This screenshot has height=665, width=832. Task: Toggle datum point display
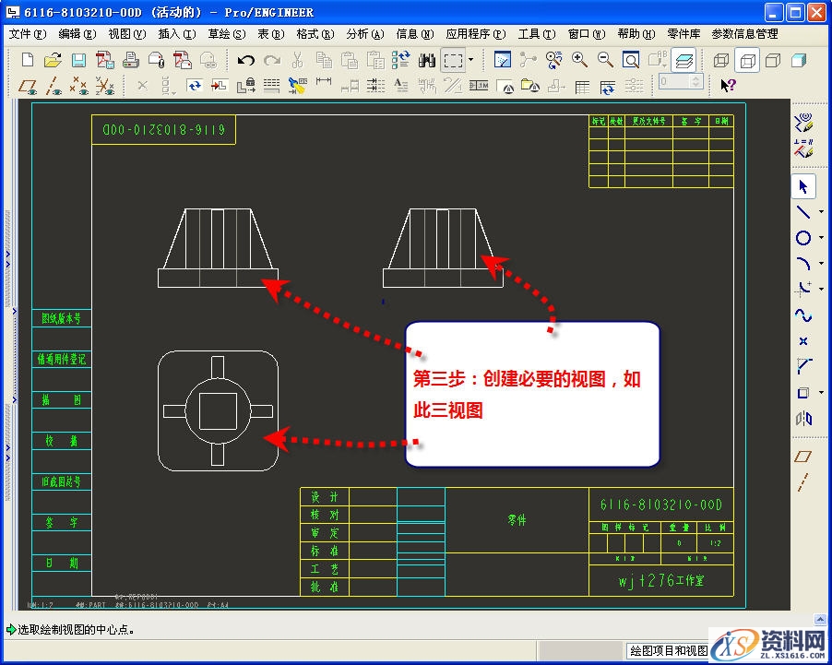[79, 86]
